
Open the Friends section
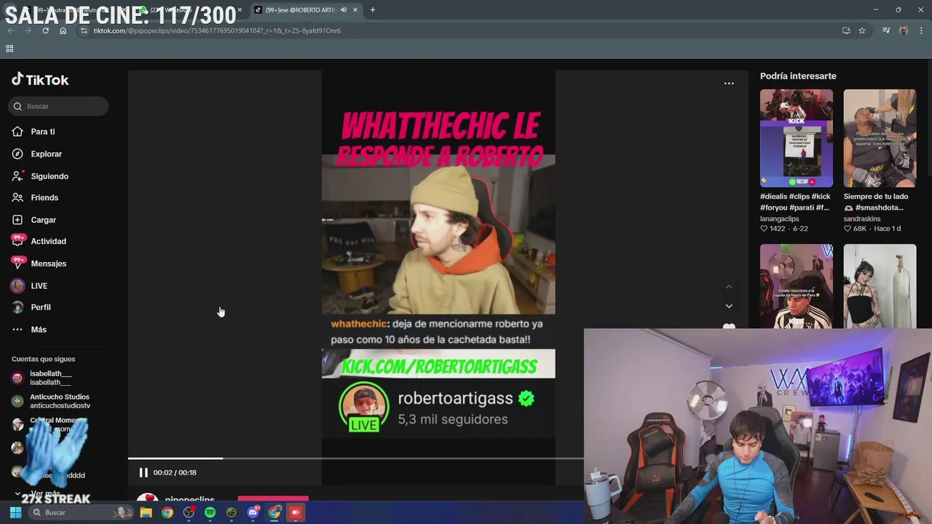[x=44, y=198]
